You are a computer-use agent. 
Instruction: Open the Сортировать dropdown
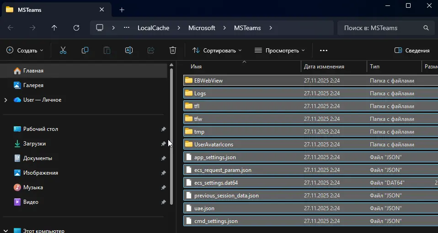[x=217, y=50]
